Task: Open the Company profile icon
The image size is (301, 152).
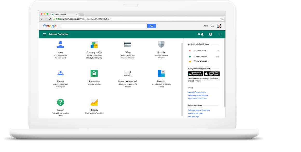Action: tap(94, 45)
